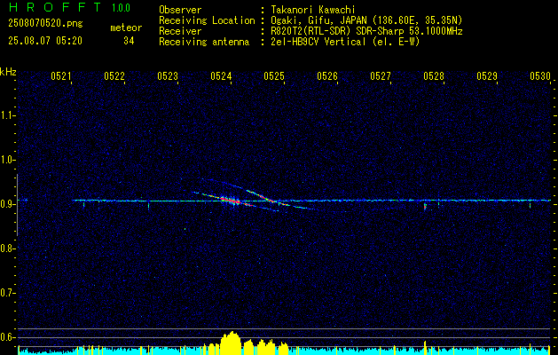Click the tallest yellow power peak
Screen dimensions: 558x355
coord(232,343)
